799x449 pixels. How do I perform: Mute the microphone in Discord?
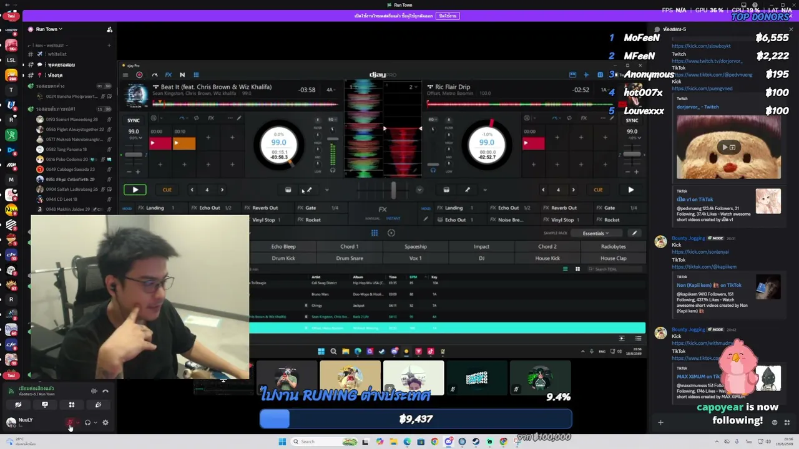pyautogui.click(x=70, y=423)
